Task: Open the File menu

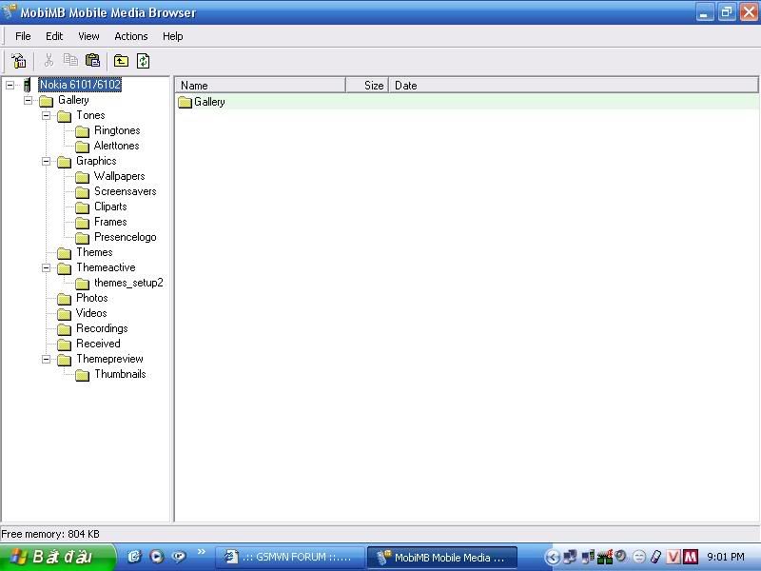Action: click(23, 36)
